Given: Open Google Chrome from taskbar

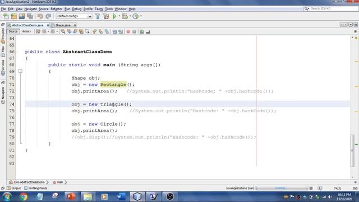Looking at the screenshot, I should pyautogui.click(x=24, y=197).
